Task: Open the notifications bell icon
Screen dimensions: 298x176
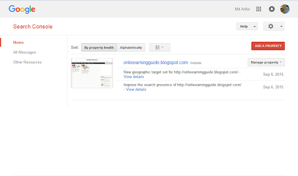Action: pos(271,9)
